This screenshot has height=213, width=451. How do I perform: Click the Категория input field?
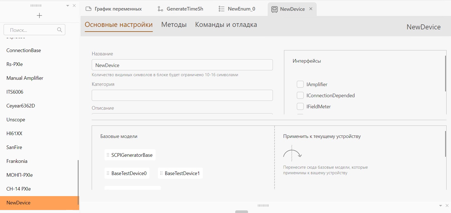click(x=182, y=95)
